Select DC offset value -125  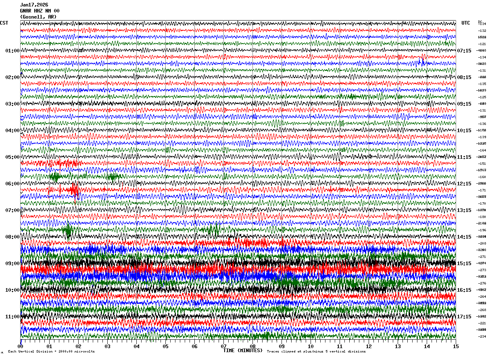pos(482,97)
